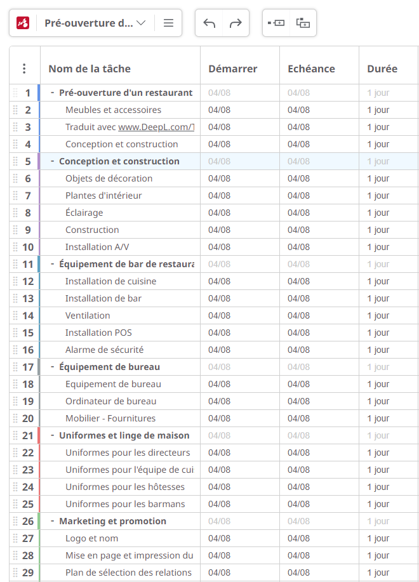Click row number 12
Screen dimensions: 419x582
tap(28, 282)
